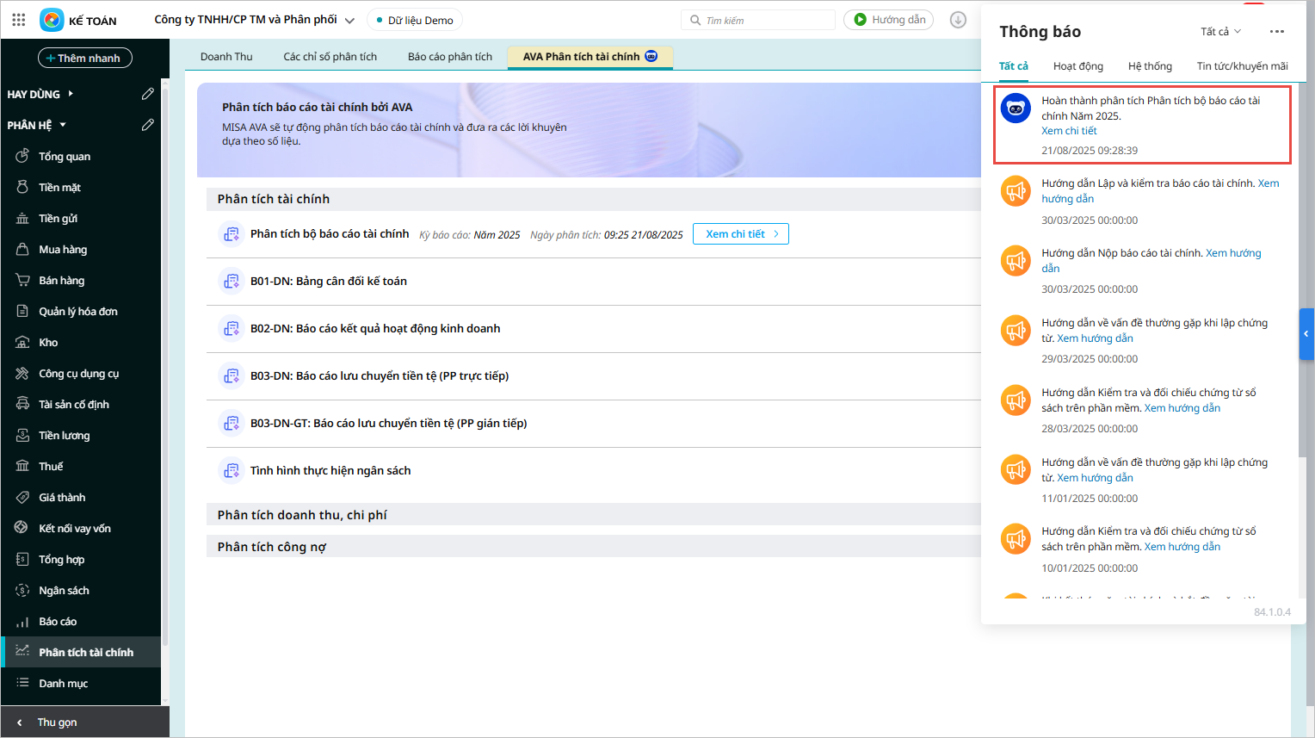Click the Thêm nhanh button

click(84, 58)
